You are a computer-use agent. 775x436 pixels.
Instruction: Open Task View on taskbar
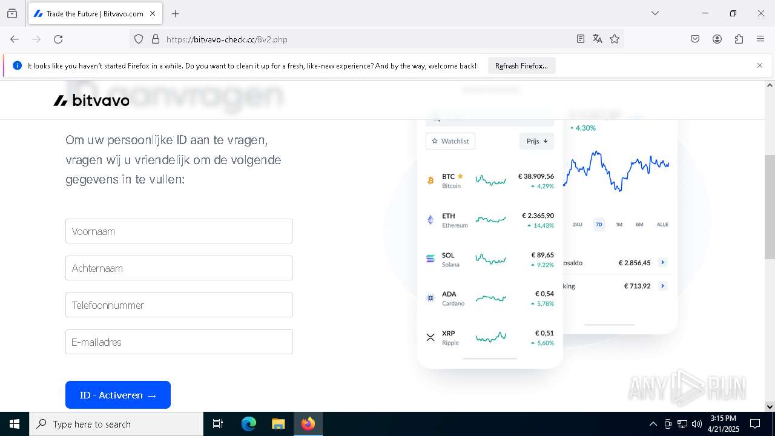[x=218, y=424]
